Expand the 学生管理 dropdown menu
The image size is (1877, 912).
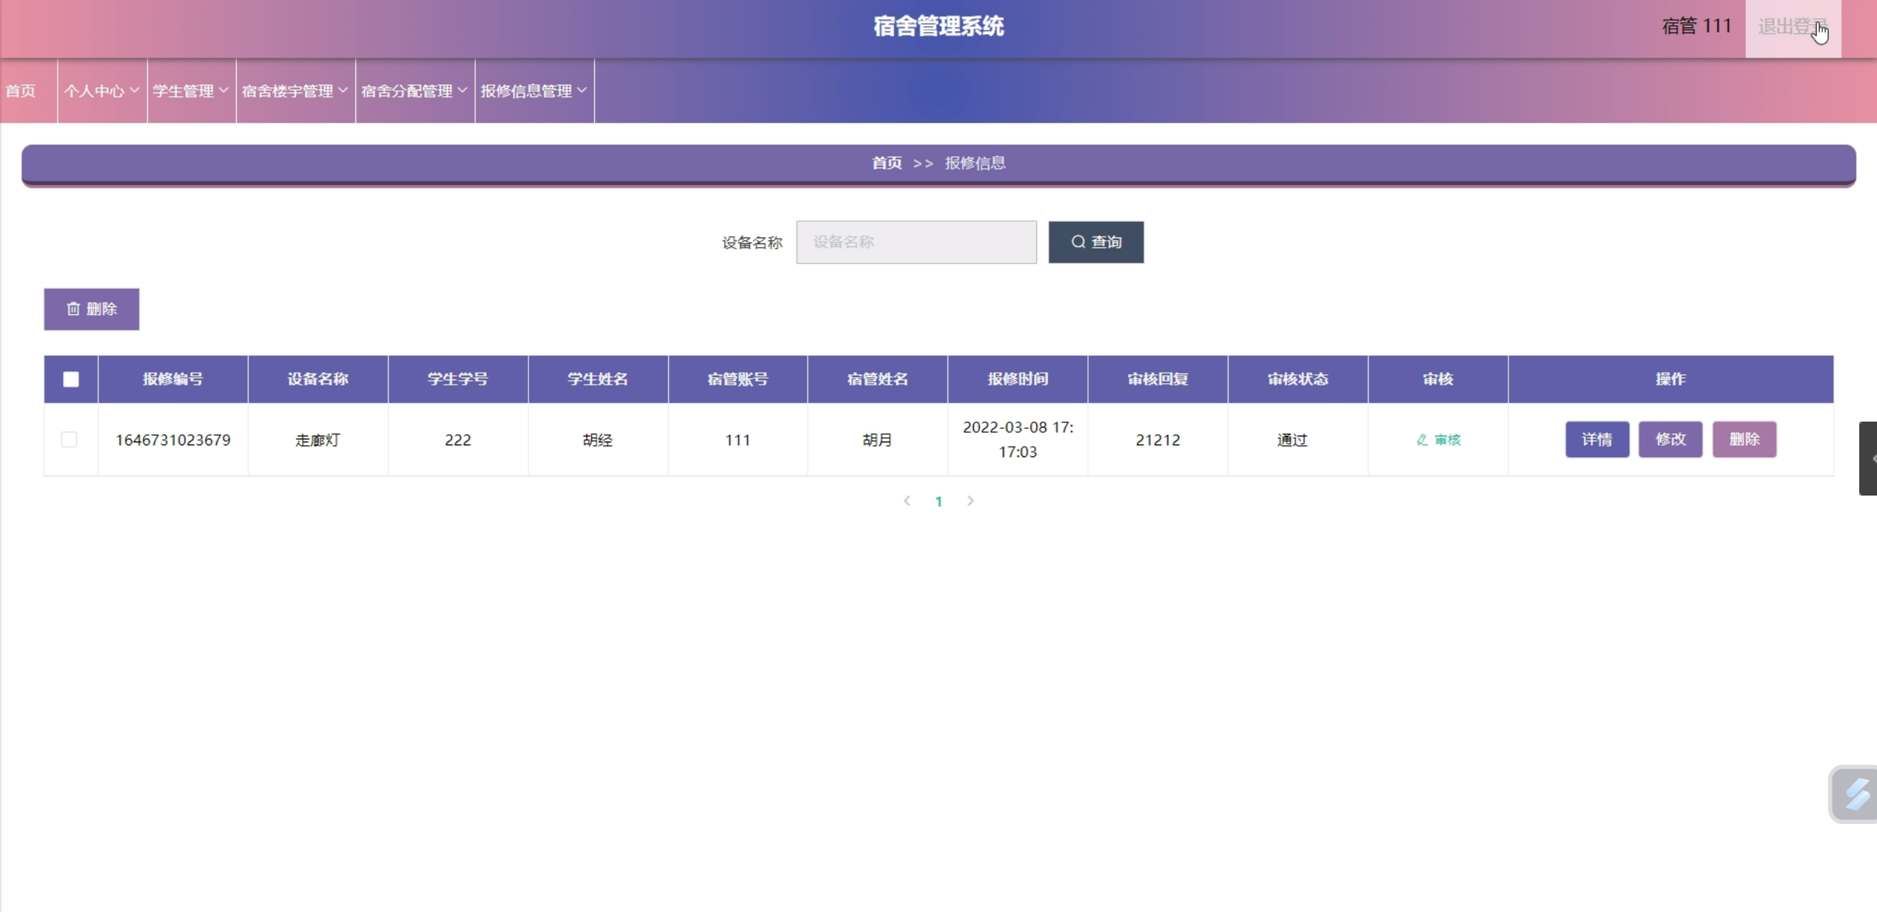[191, 91]
